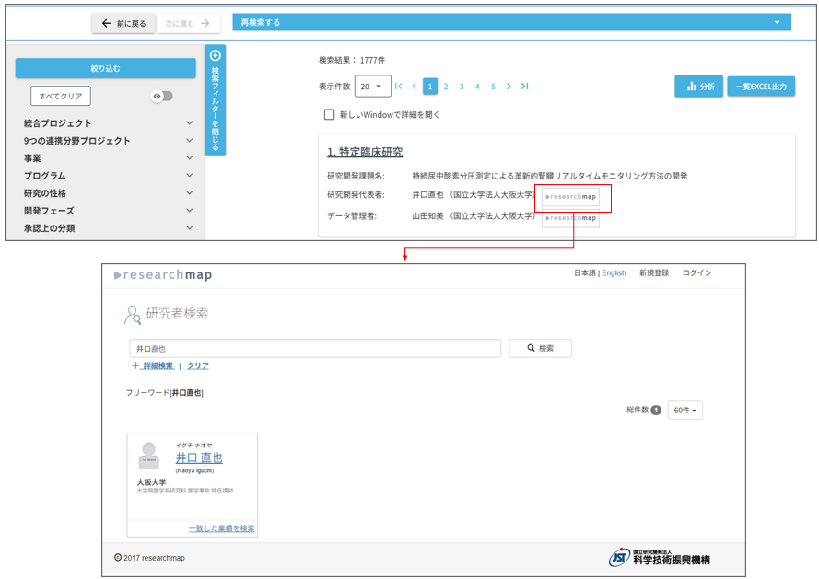The width and height of the screenshot is (819, 579).
Task: Go to the previous results page
Action: 415,87
